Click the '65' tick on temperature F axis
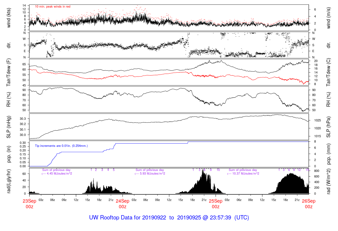This screenshot has width=338, height=231. coord(24,64)
